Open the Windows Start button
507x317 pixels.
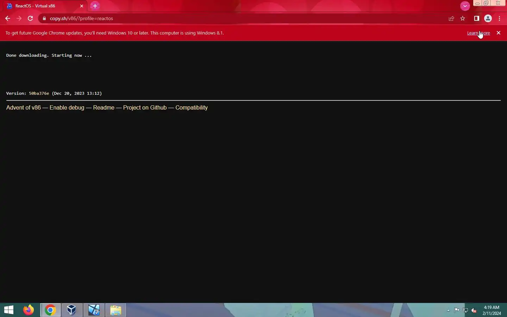(9, 310)
